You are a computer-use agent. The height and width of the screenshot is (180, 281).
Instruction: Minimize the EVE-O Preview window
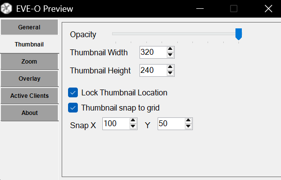point(200,9)
